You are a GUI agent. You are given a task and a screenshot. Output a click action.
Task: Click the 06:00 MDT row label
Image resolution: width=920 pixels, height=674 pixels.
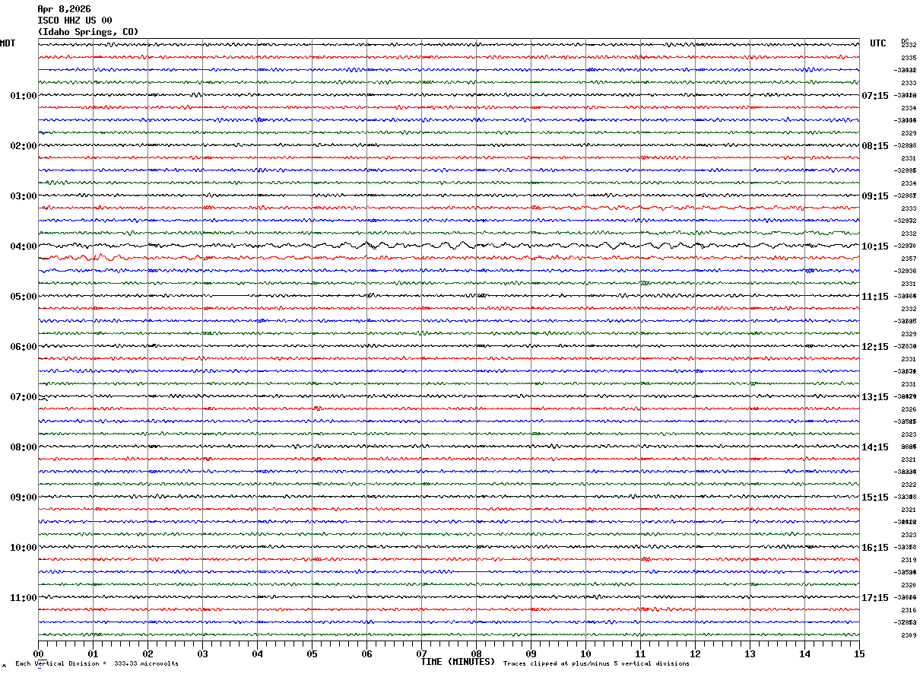[x=24, y=347]
